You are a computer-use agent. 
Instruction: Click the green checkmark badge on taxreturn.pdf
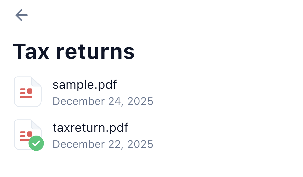[x=36, y=143]
